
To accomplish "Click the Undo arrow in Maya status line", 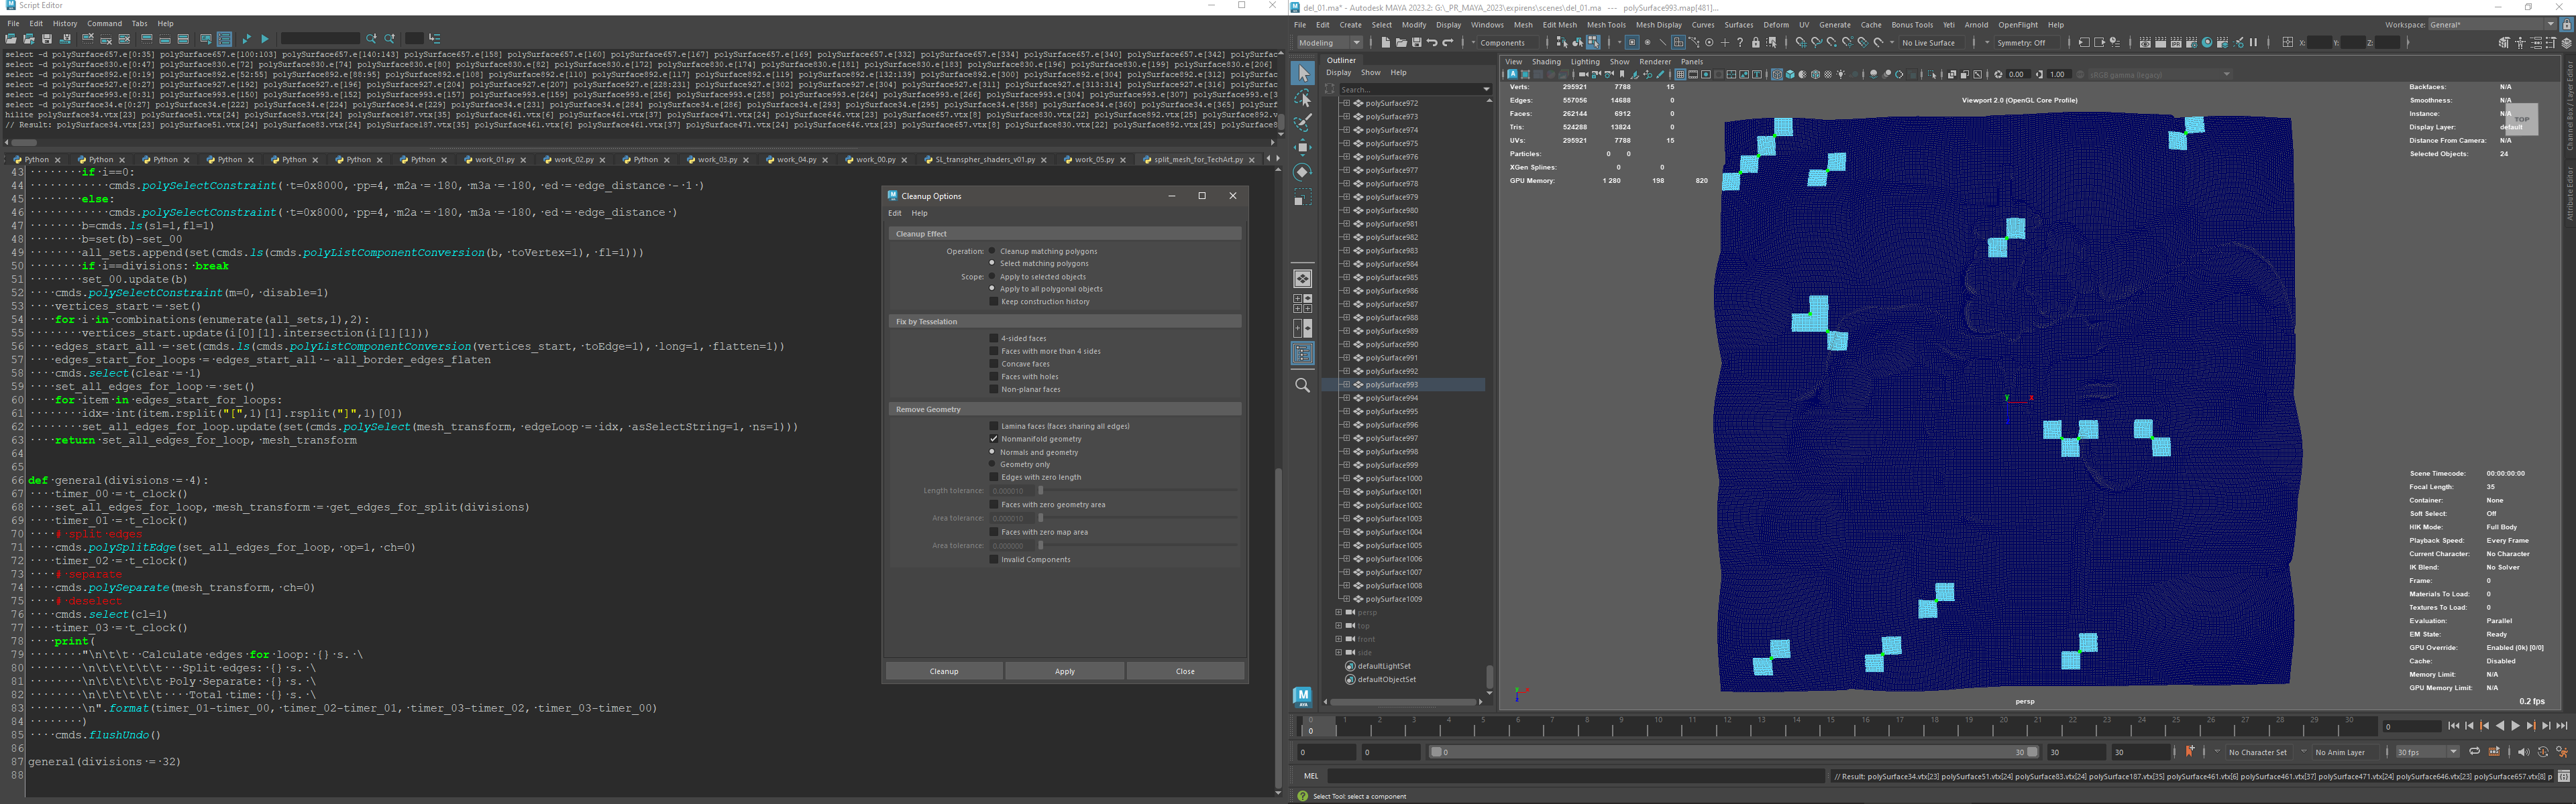I will point(1432,43).
